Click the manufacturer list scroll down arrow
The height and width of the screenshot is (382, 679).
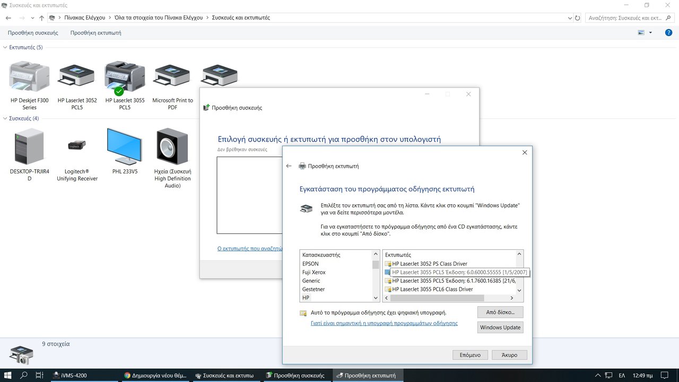(376, 298)
